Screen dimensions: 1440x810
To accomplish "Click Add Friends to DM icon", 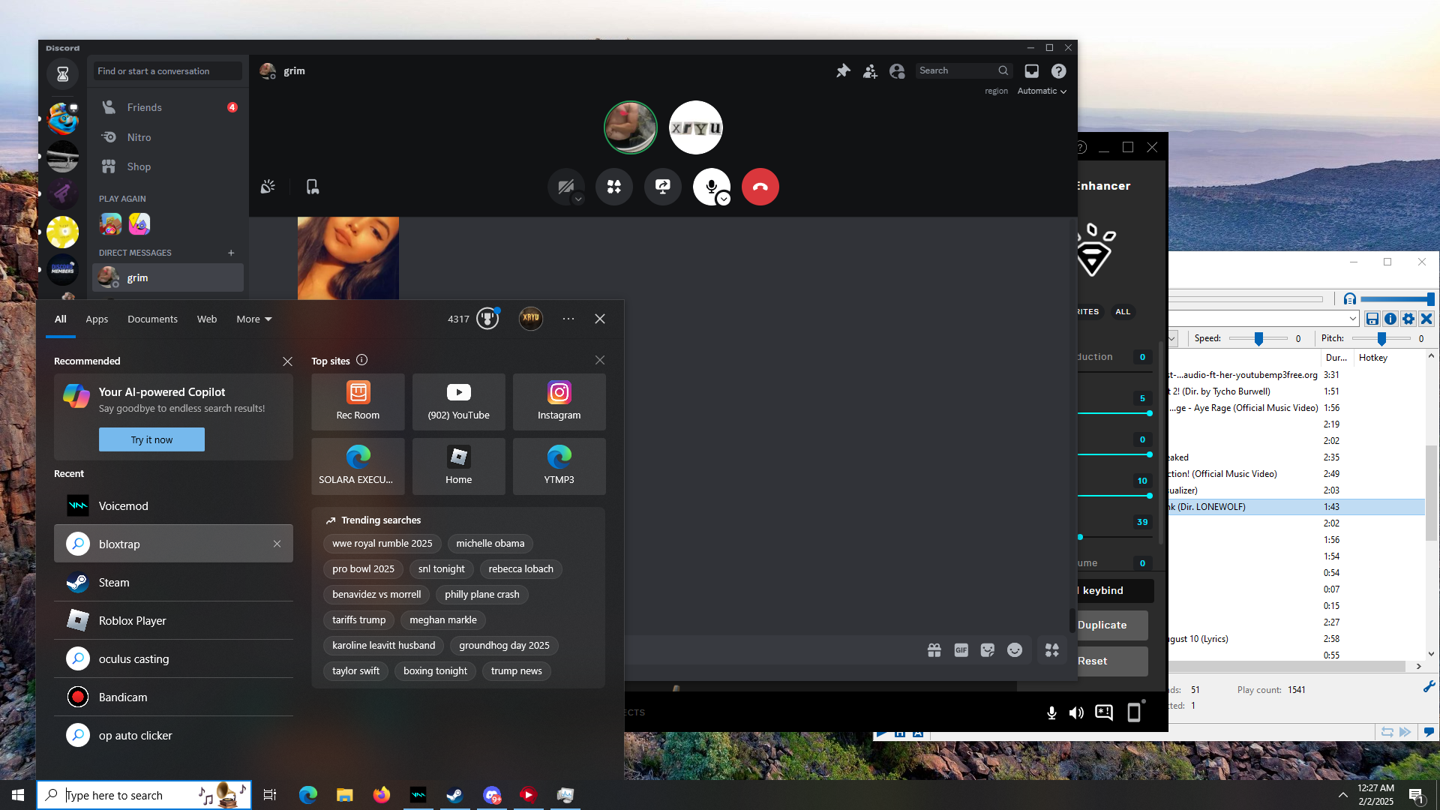I will (x=870, y=70).
